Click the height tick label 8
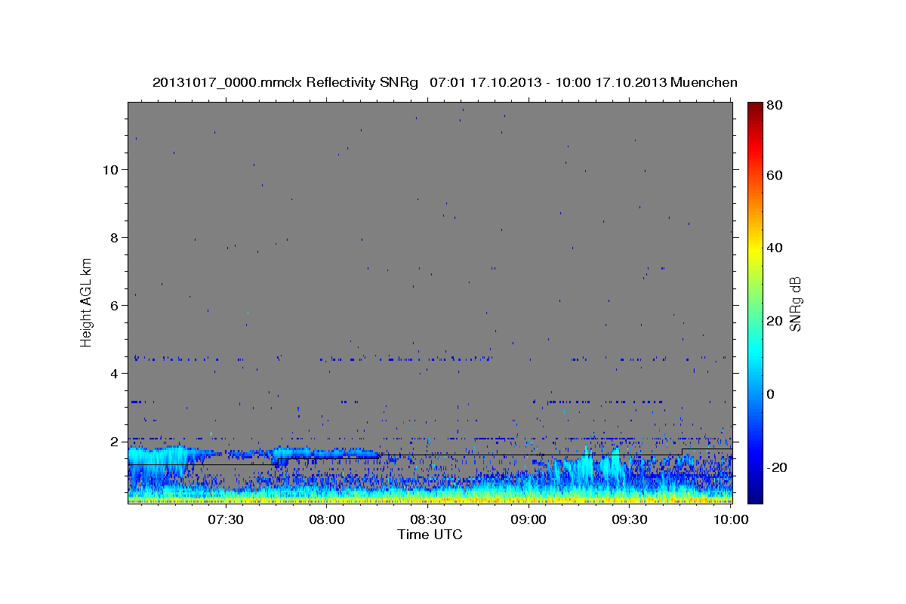Screen dimensions: 906x604 (115, 237)
